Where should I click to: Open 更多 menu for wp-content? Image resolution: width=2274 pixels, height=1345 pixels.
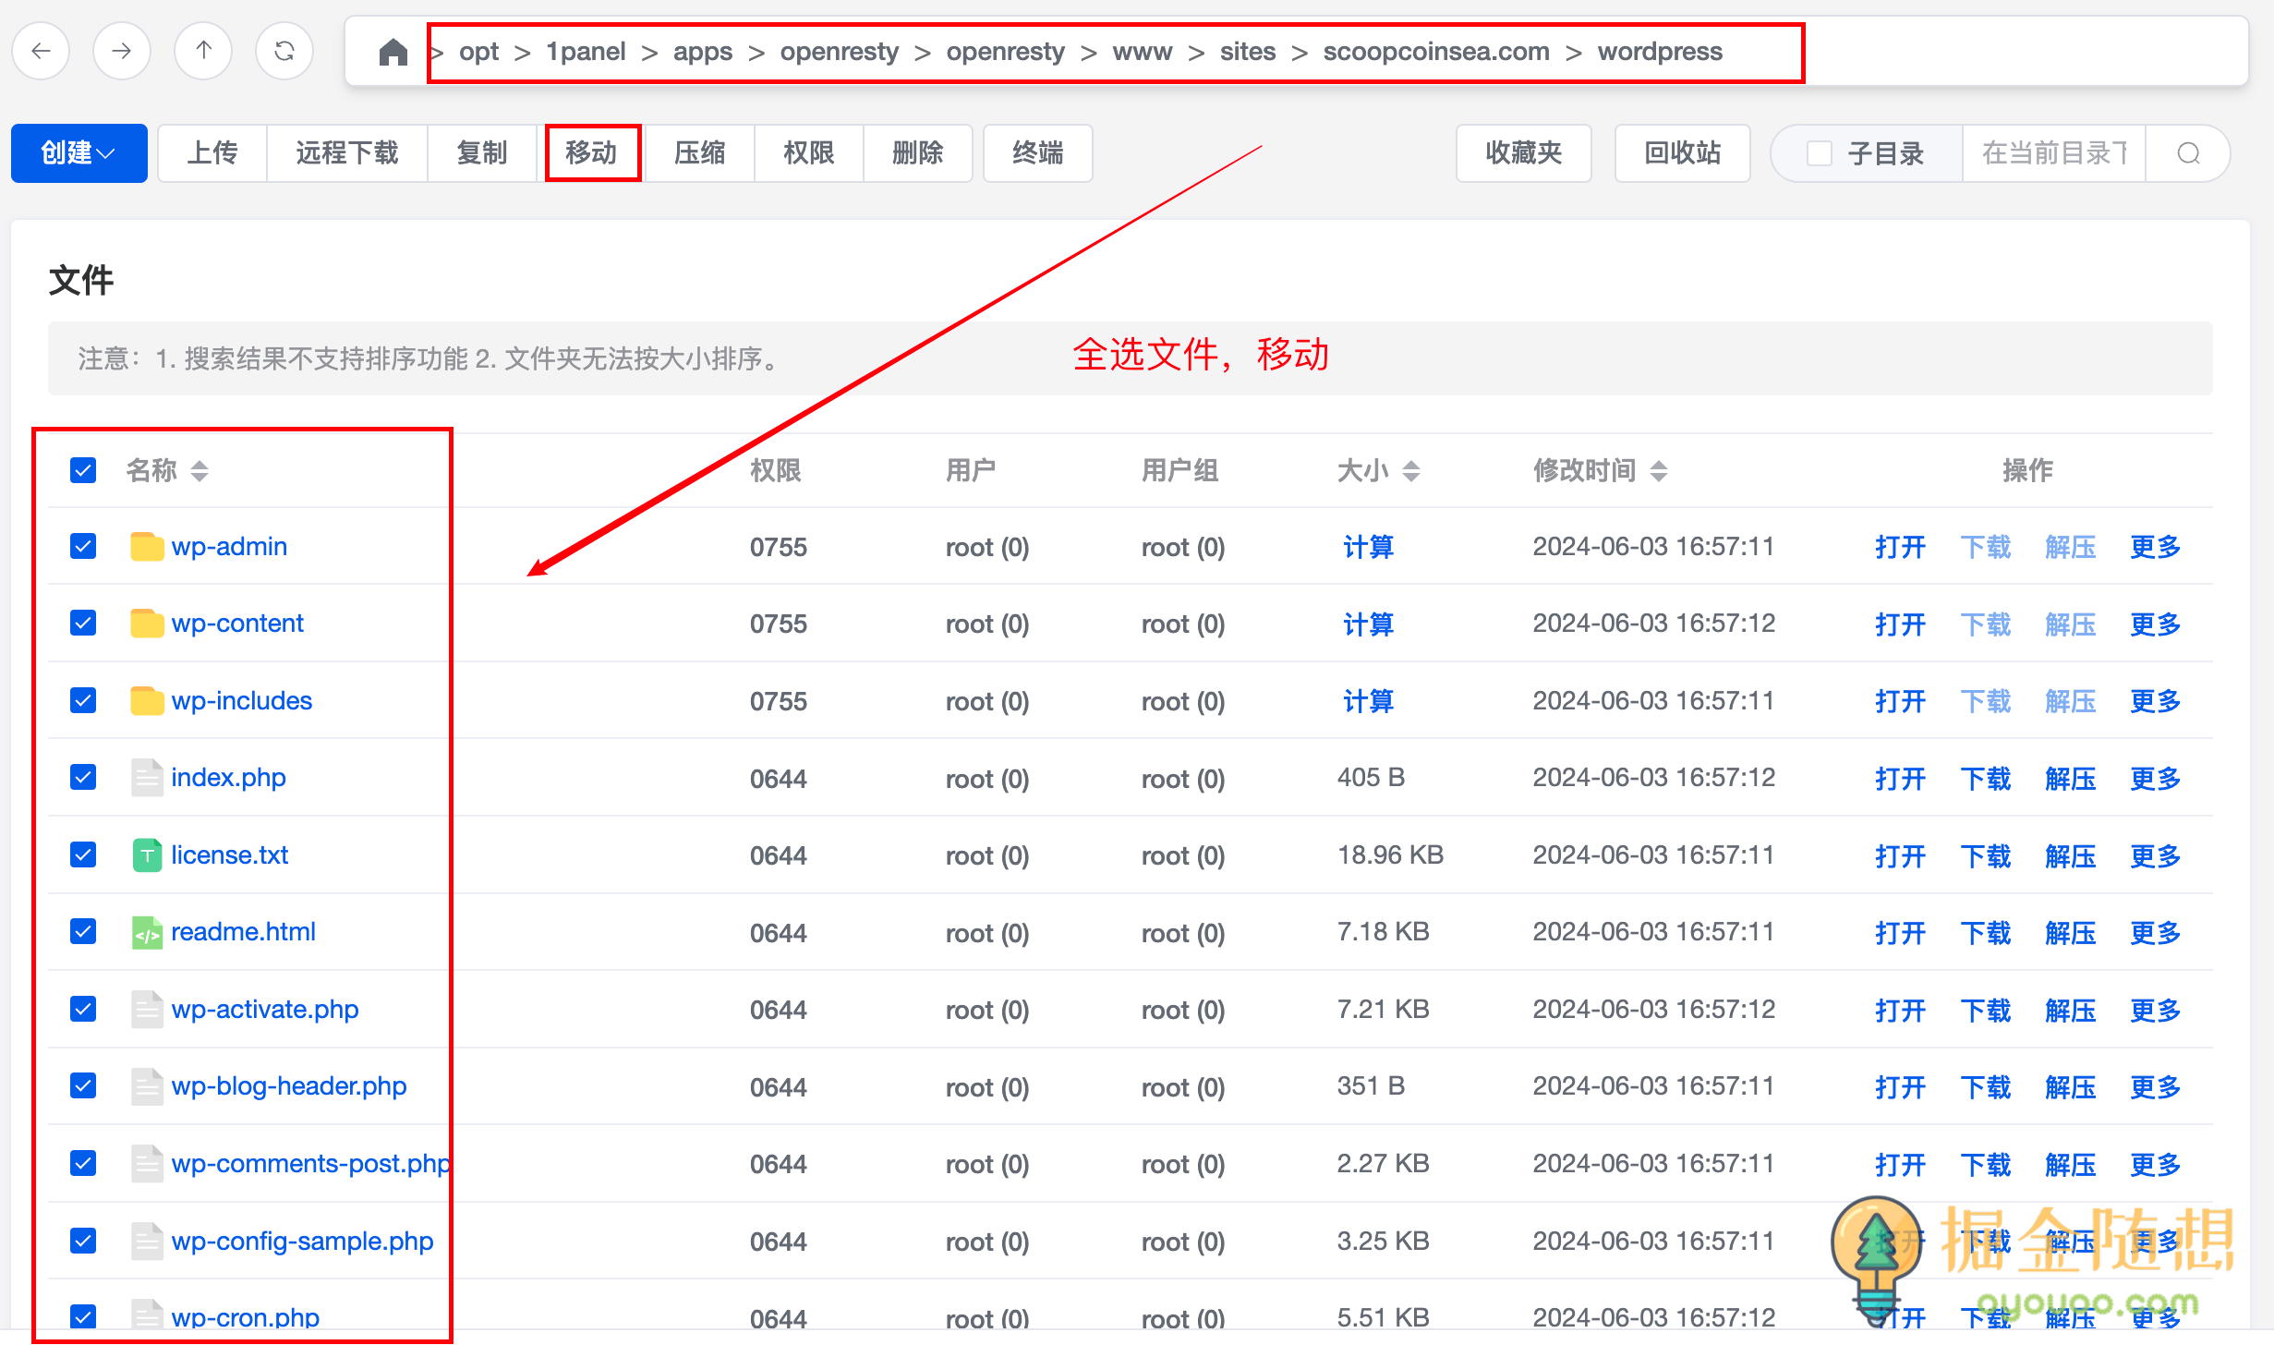[x=2155, y=624]
